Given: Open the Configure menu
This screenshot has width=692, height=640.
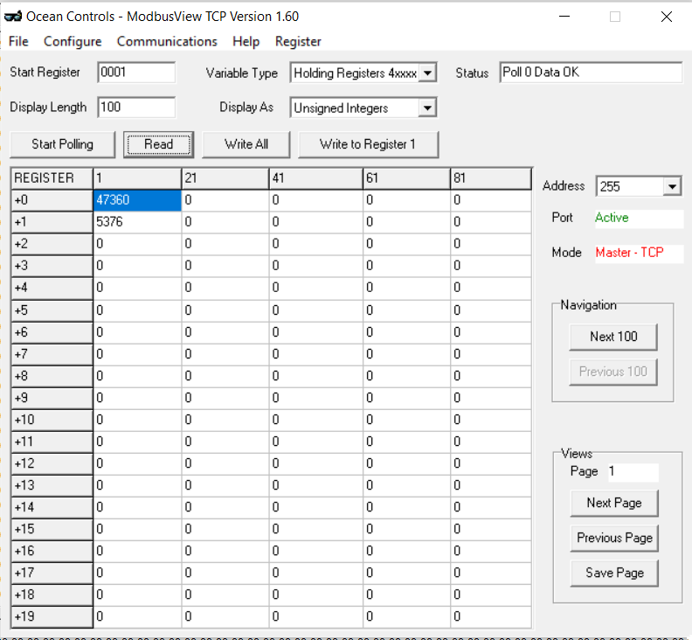Looking at the screenshot, I should [73, 41].
